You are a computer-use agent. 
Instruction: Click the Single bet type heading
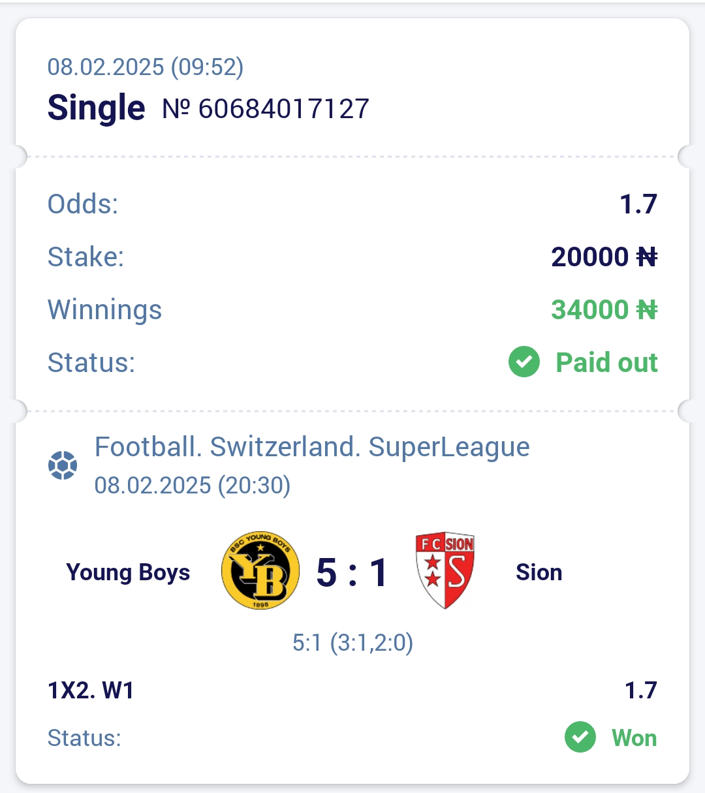point(96,108)
